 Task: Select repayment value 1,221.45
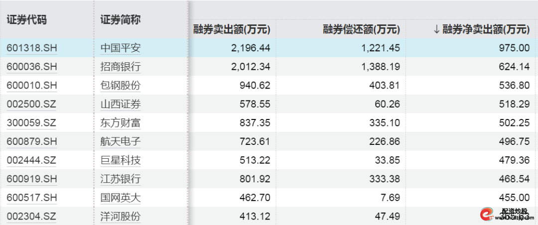[381, 48]
